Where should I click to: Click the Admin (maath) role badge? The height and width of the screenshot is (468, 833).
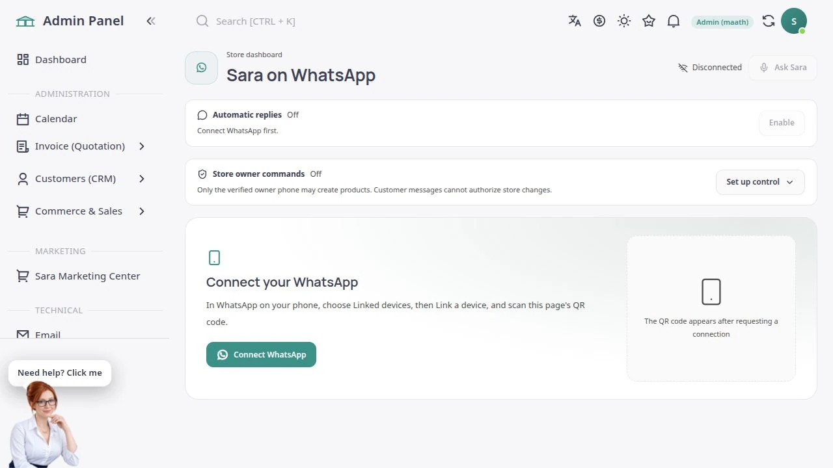[722, 22]
